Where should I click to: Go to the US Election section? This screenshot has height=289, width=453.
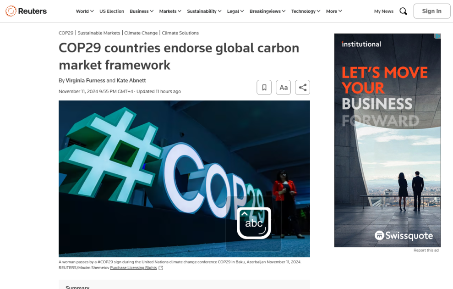coord(112,11)
